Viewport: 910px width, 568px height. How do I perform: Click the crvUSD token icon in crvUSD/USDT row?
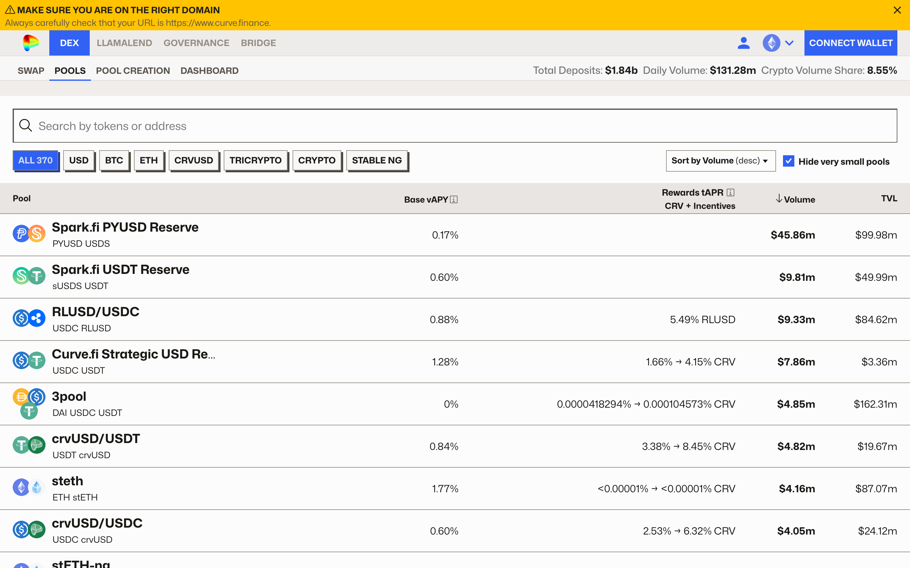coord(37,445)
